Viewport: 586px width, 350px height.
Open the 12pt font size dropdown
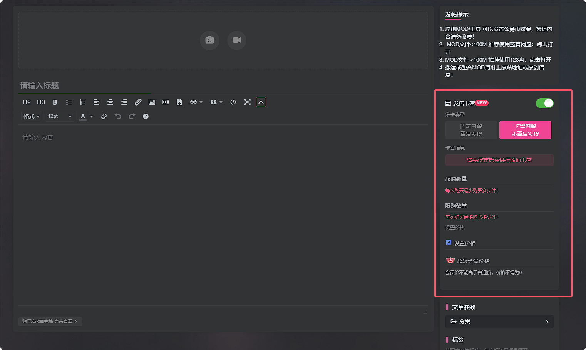tap(59, 116)
